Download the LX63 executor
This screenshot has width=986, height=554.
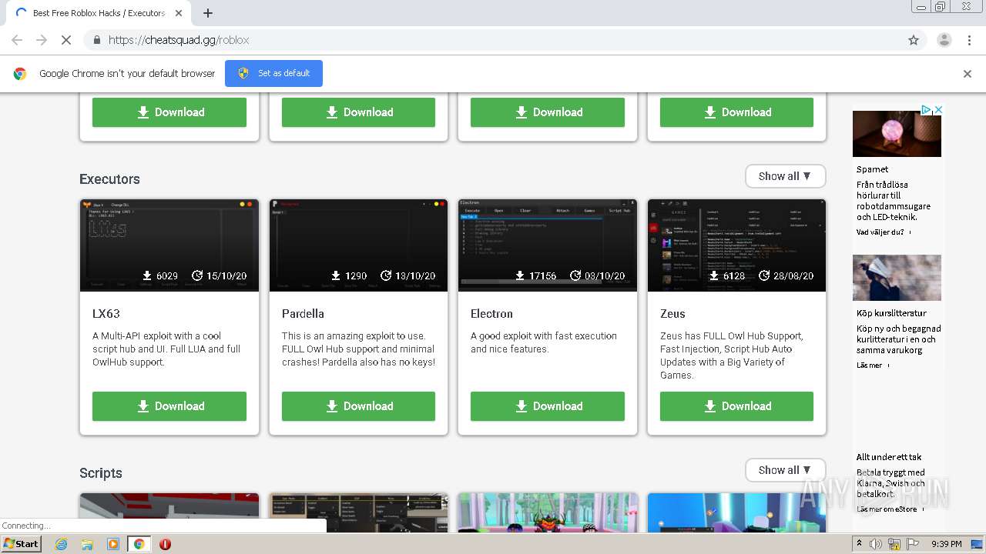point(169,406)
